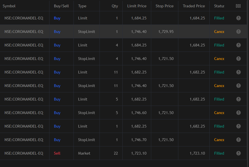Click the info icon on the Qty 5 Filled order
The image size is (249, 167).
coord(238,99)
